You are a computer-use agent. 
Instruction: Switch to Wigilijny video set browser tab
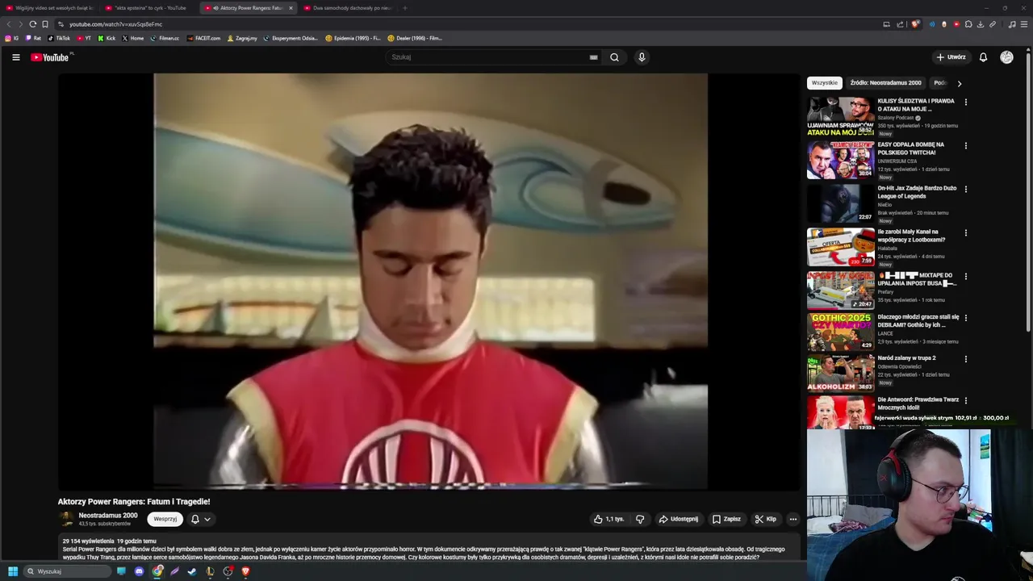tap(48, 8)
